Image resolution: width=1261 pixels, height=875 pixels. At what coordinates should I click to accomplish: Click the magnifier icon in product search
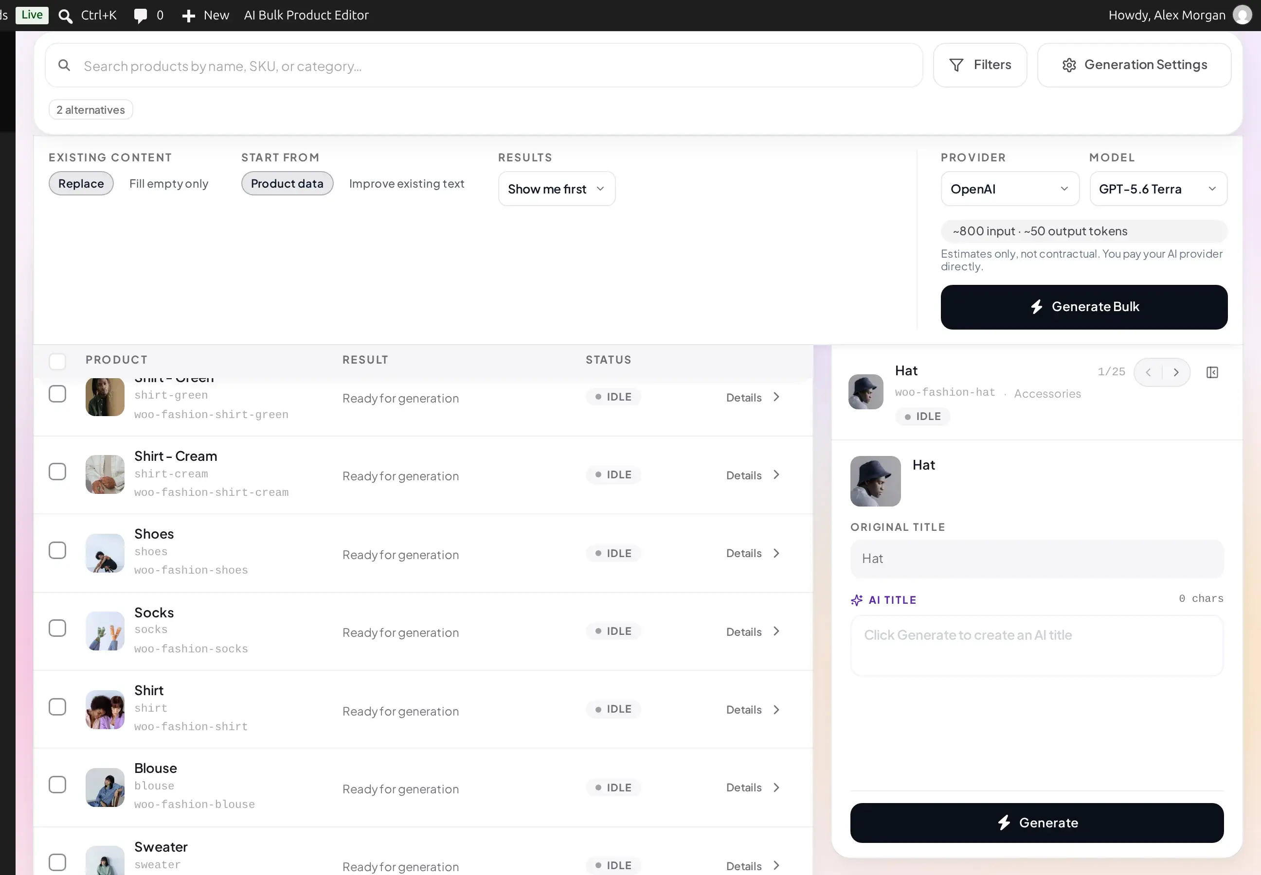[x=64, y=65]
